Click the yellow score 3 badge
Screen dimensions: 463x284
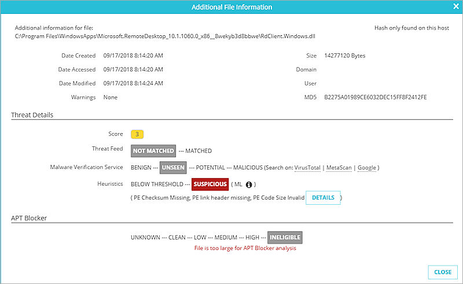[137, 134]
